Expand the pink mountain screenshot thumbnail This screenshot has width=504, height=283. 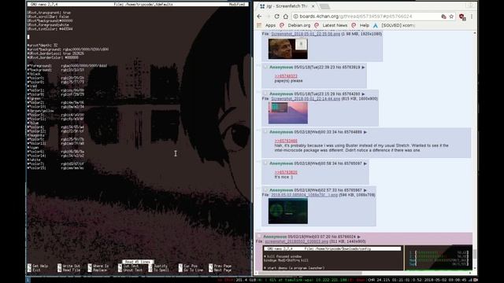pos(288,113)
